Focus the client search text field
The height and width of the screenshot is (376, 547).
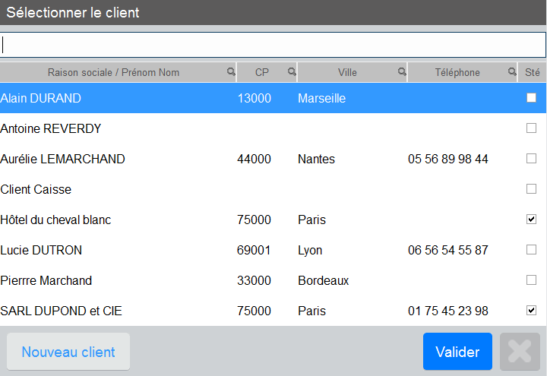point(273,45)
